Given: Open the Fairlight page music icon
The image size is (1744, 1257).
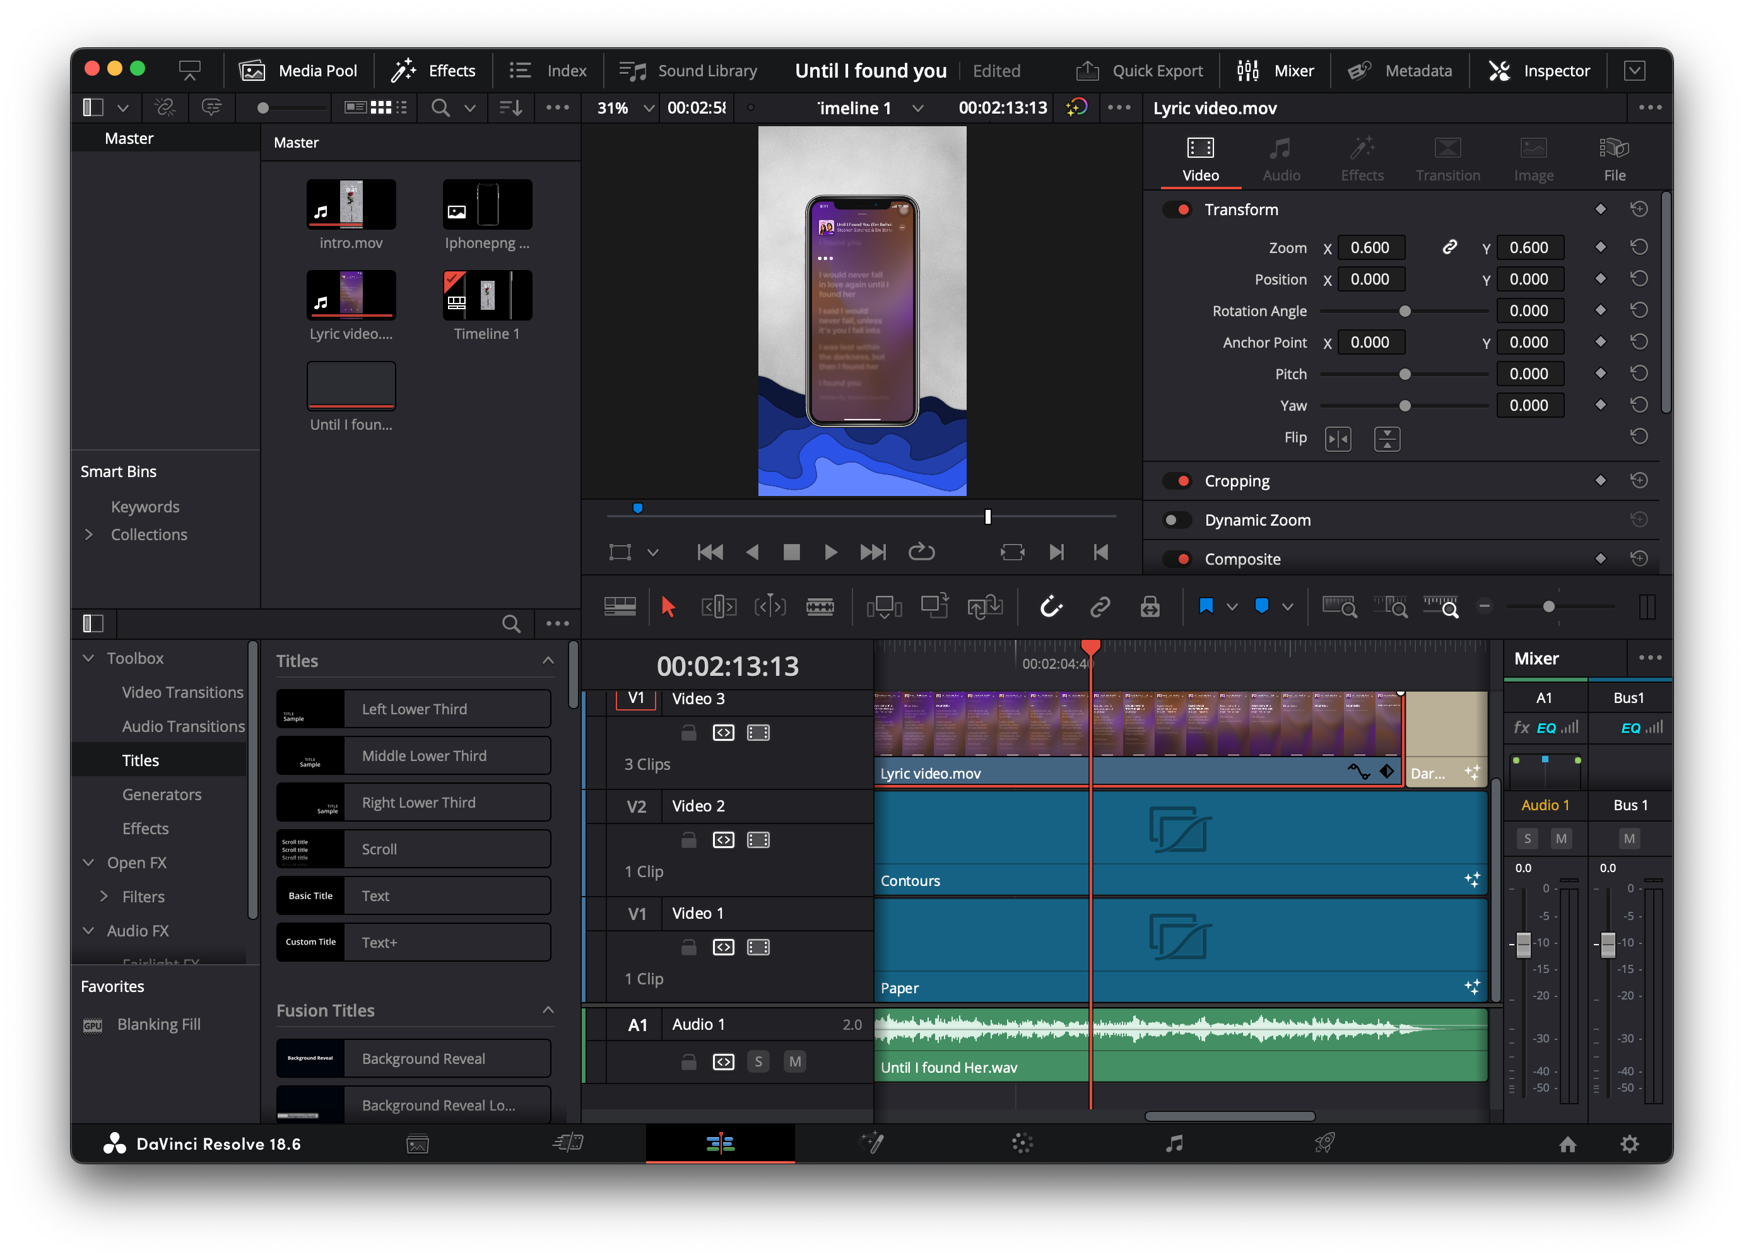Looking at the screenshot, I should pyautogui.click(x=1174, y=1143).
